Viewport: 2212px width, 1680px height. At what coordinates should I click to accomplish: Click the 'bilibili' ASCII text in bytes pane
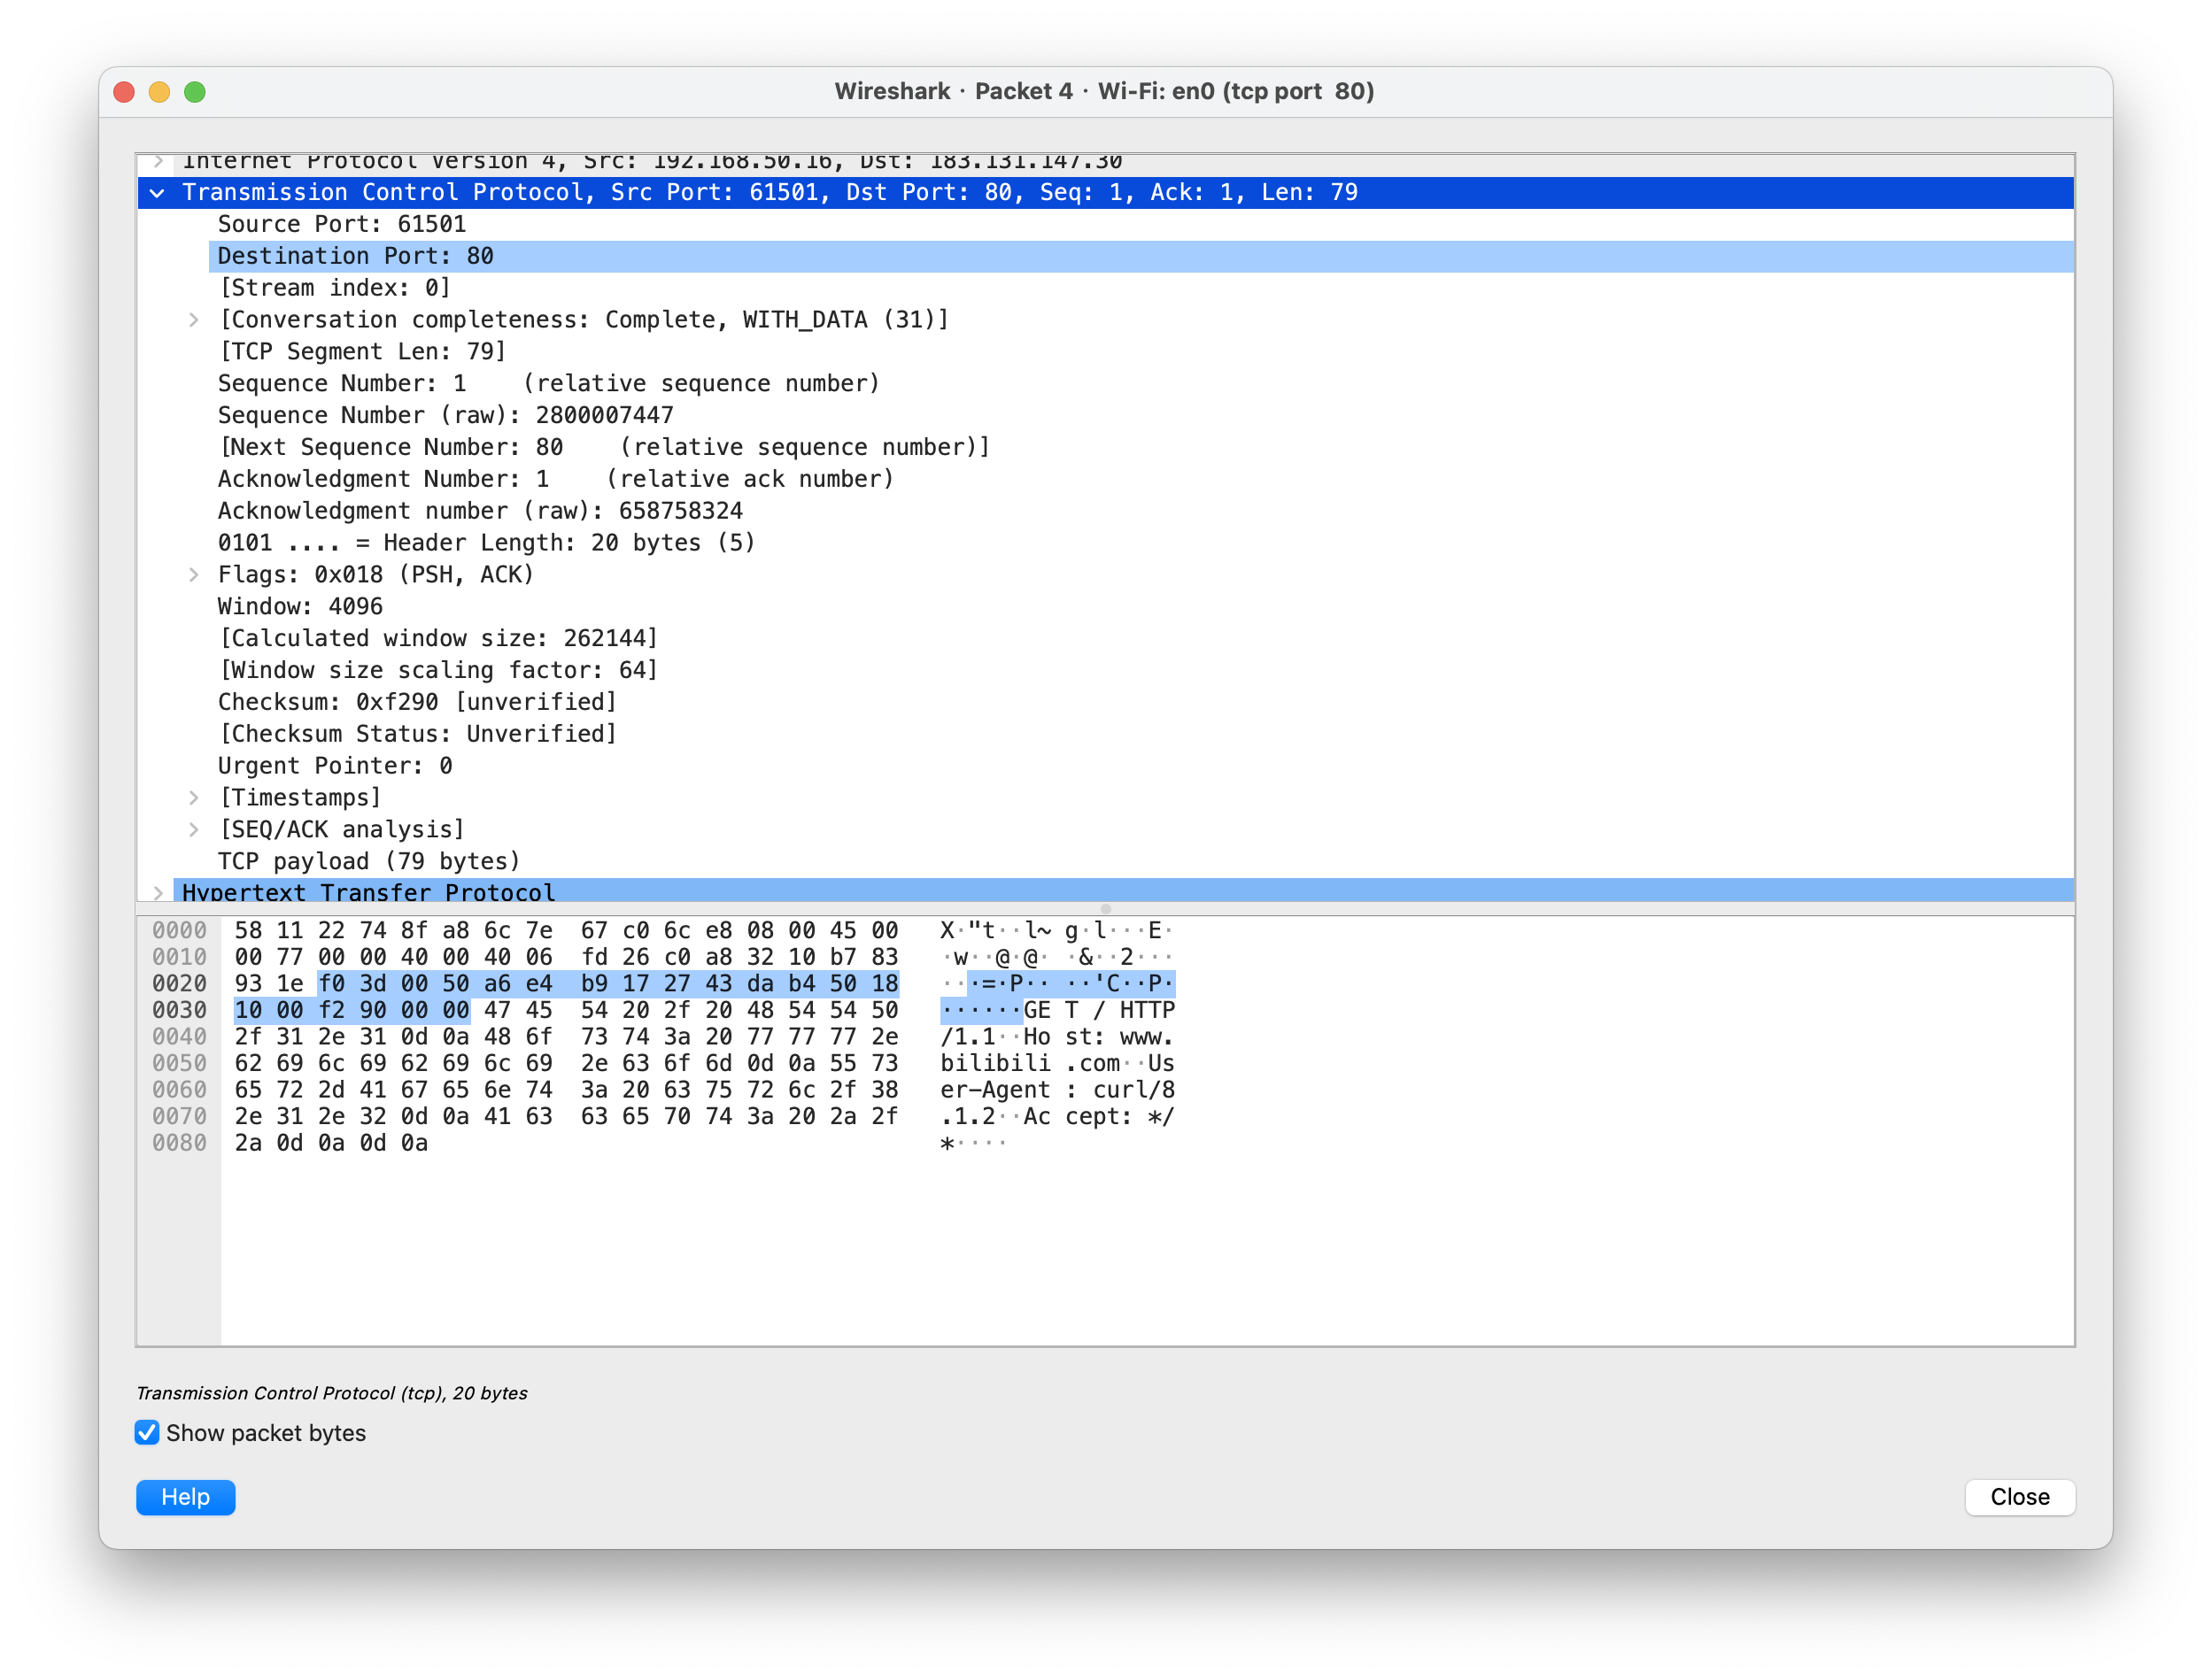pos(994,1064)
